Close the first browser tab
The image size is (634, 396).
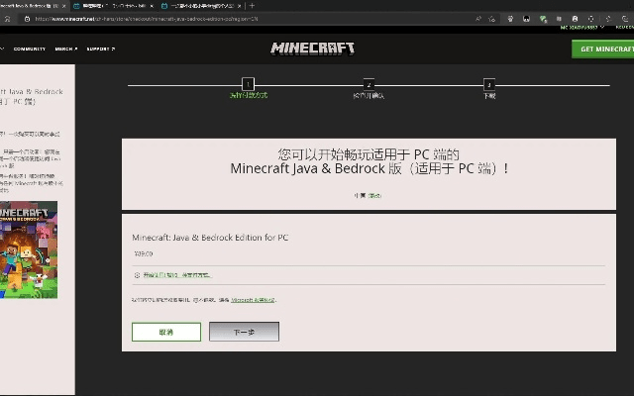(x=63, y=6)
